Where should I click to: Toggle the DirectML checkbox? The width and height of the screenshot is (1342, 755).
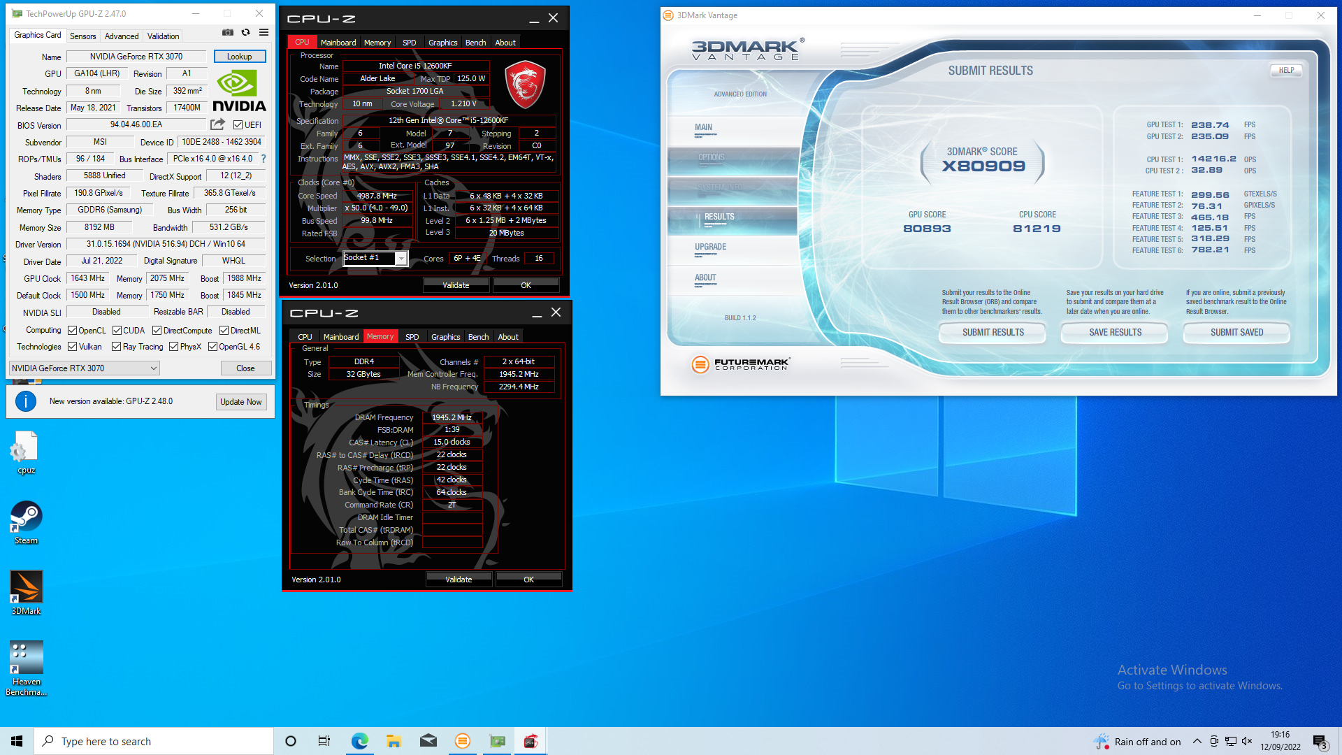point(224,330)
